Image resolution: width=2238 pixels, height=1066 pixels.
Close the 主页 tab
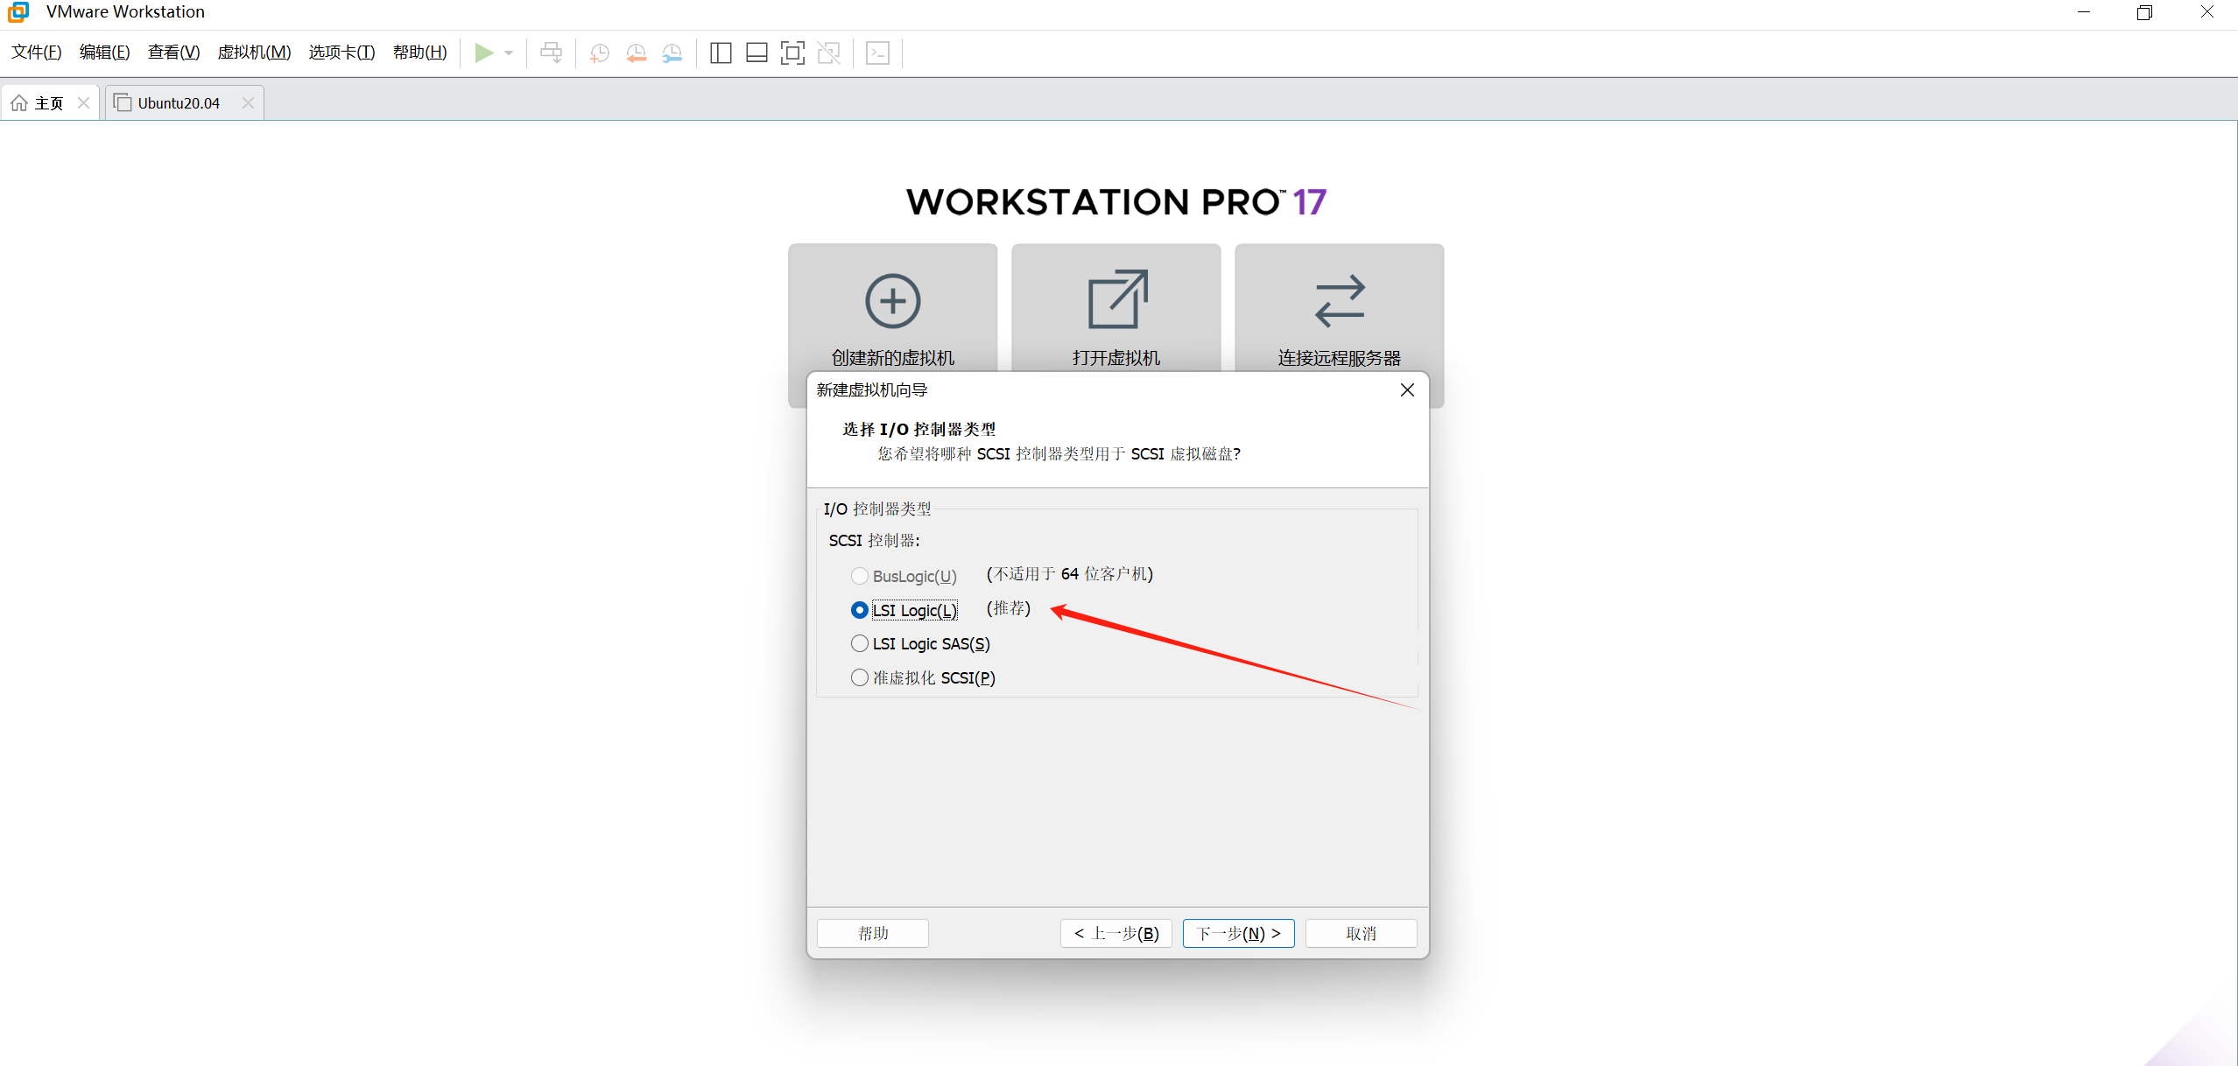click(84, 103)
